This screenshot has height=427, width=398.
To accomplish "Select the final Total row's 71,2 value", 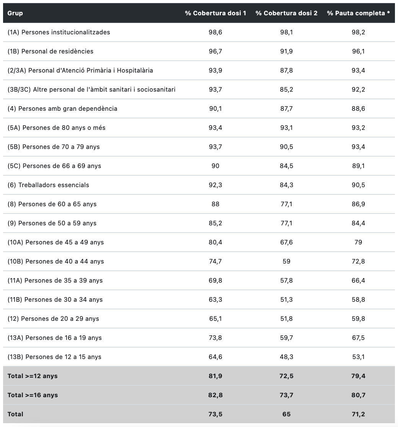I will click(x=358, y=414).
